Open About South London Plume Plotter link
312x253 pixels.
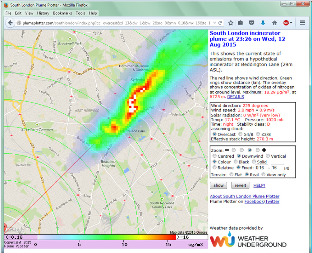coord(245,196)
